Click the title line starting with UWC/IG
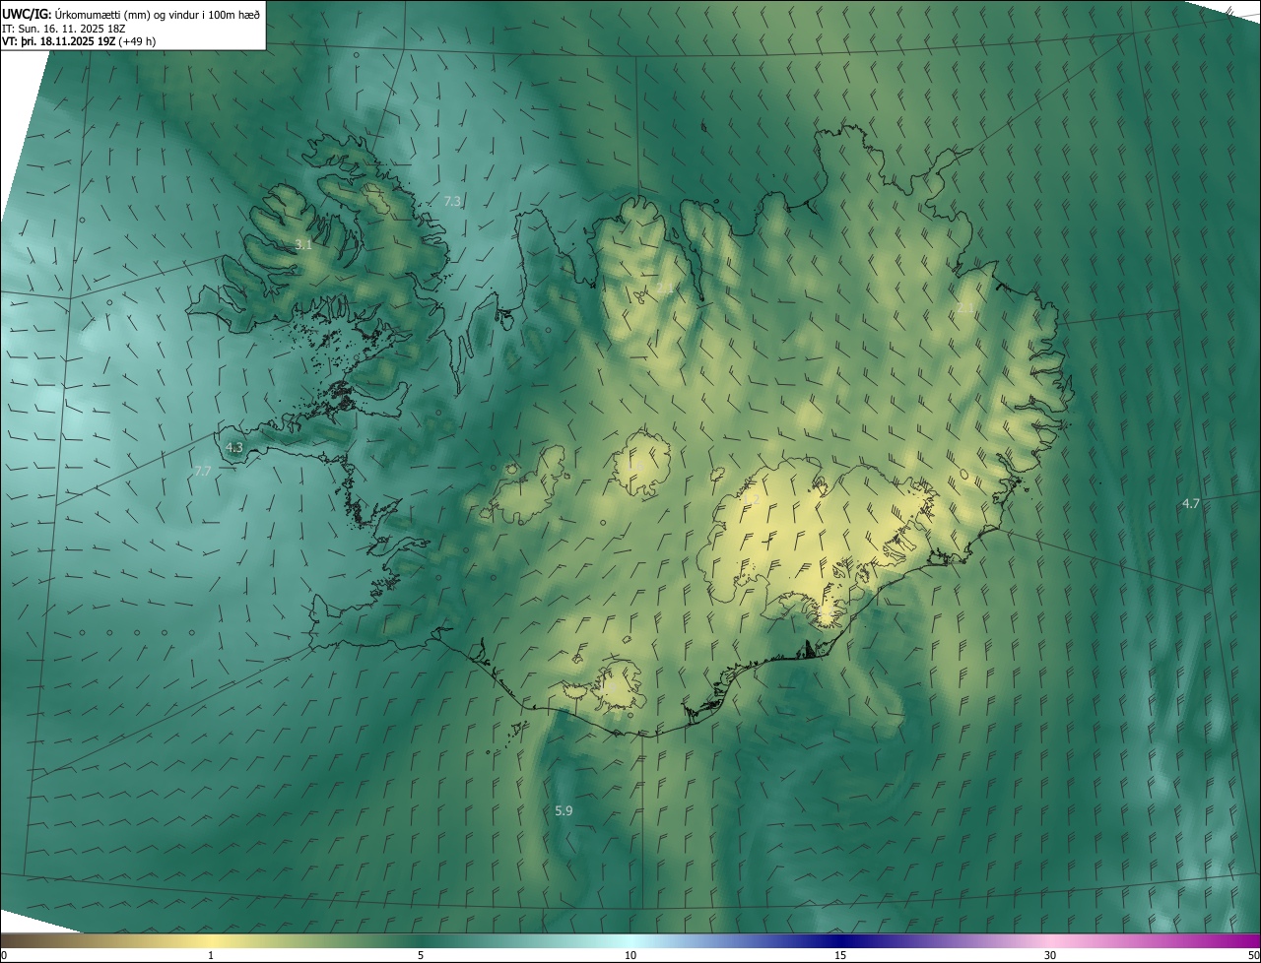The height and width of the screenshot is (963, 1261). (x=132, y=13)
